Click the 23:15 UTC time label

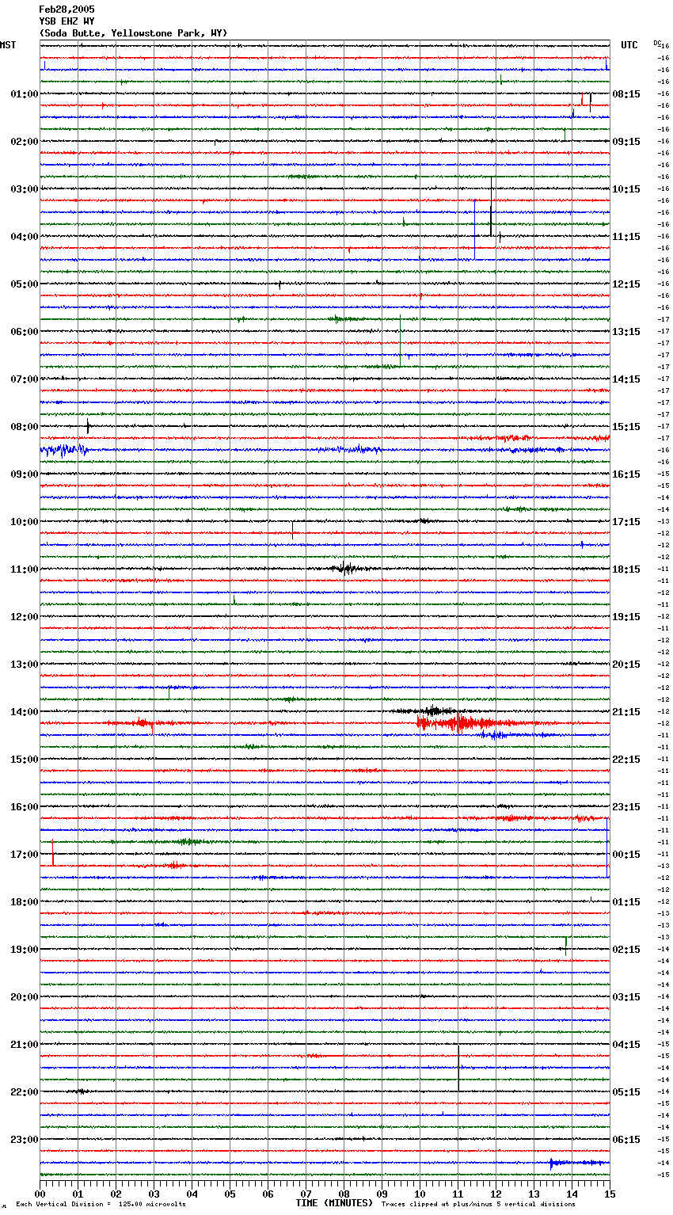(626, 807)
